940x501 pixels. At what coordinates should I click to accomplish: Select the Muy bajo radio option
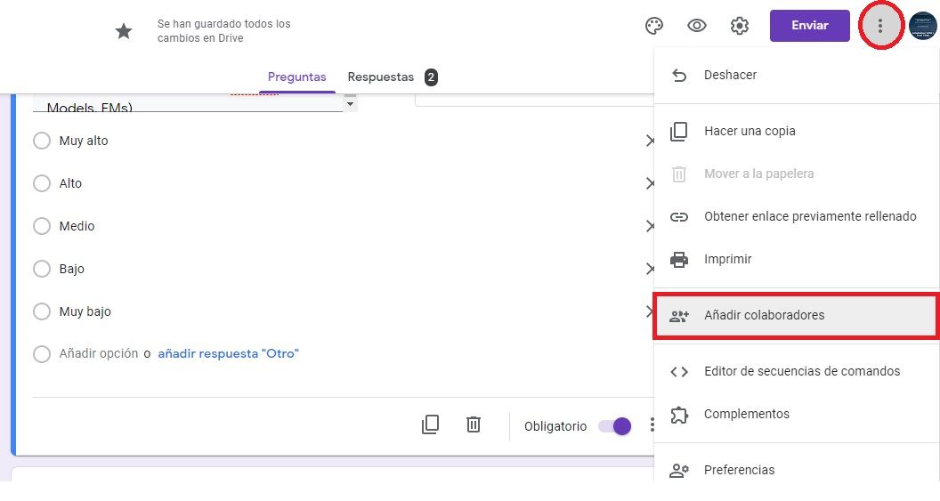coord(41,311)
